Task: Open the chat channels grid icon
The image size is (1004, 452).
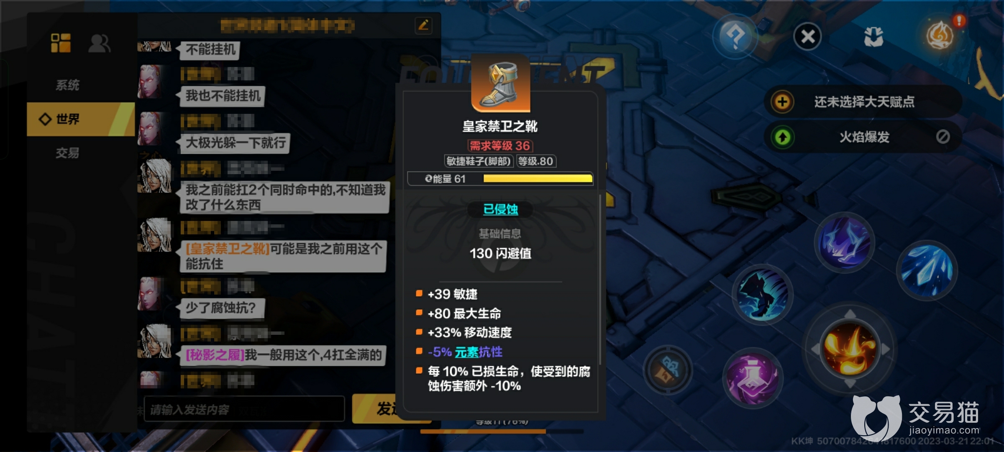Action: pyautogui.click(x=61, y=43)
